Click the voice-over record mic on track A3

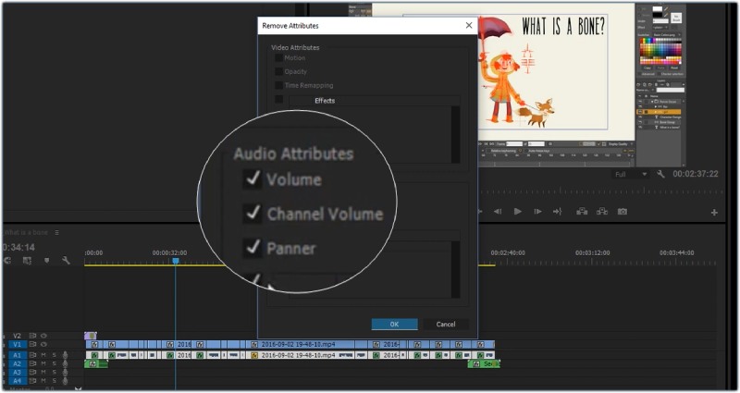pos(65,373)
